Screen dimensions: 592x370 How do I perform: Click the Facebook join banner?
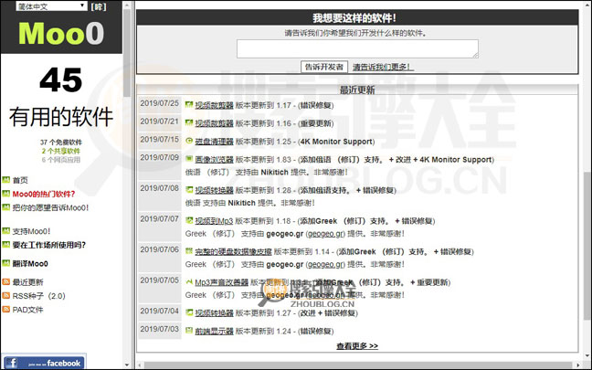click(x=44, y=362)
